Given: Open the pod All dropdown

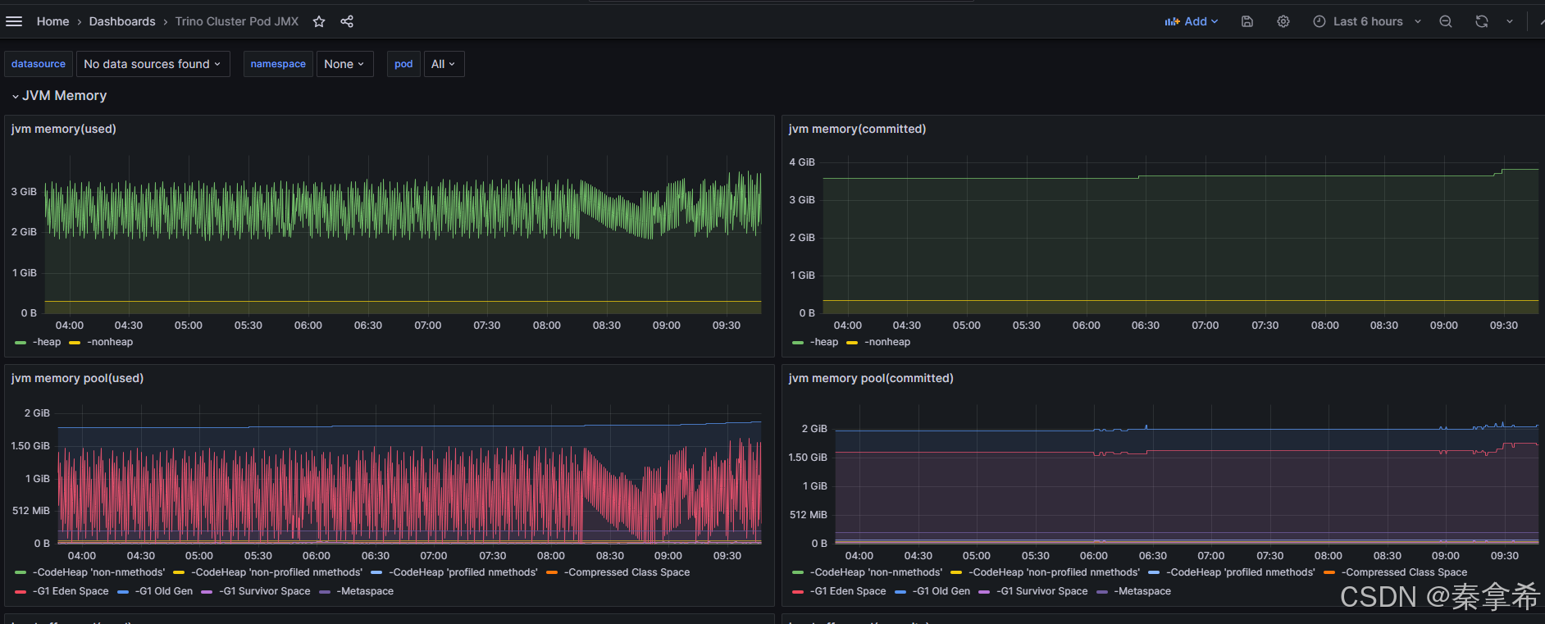Looking at the screenshot, I should coord(444,64).
